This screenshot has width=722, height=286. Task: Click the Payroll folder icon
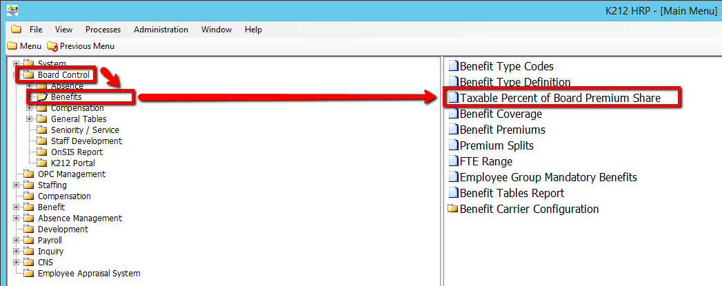(28, 241)
